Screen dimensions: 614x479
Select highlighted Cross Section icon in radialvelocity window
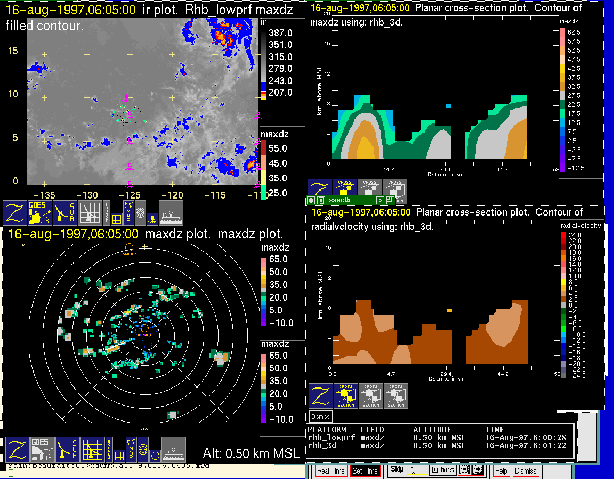point(346,396)
